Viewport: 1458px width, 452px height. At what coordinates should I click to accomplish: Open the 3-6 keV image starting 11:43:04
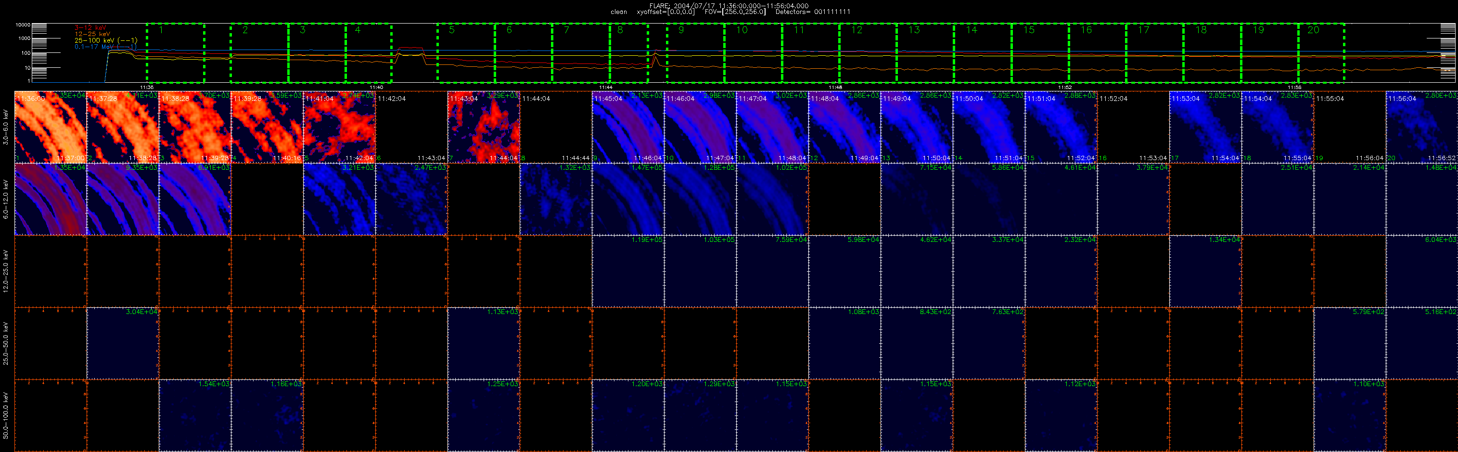pyautogui.click(x=484, y=127)
